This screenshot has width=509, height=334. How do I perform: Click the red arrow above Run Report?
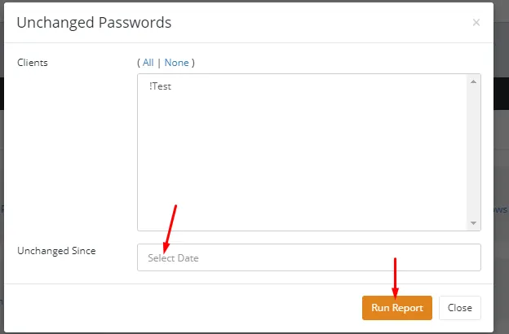pyautogui.click(x=395, y=277)
